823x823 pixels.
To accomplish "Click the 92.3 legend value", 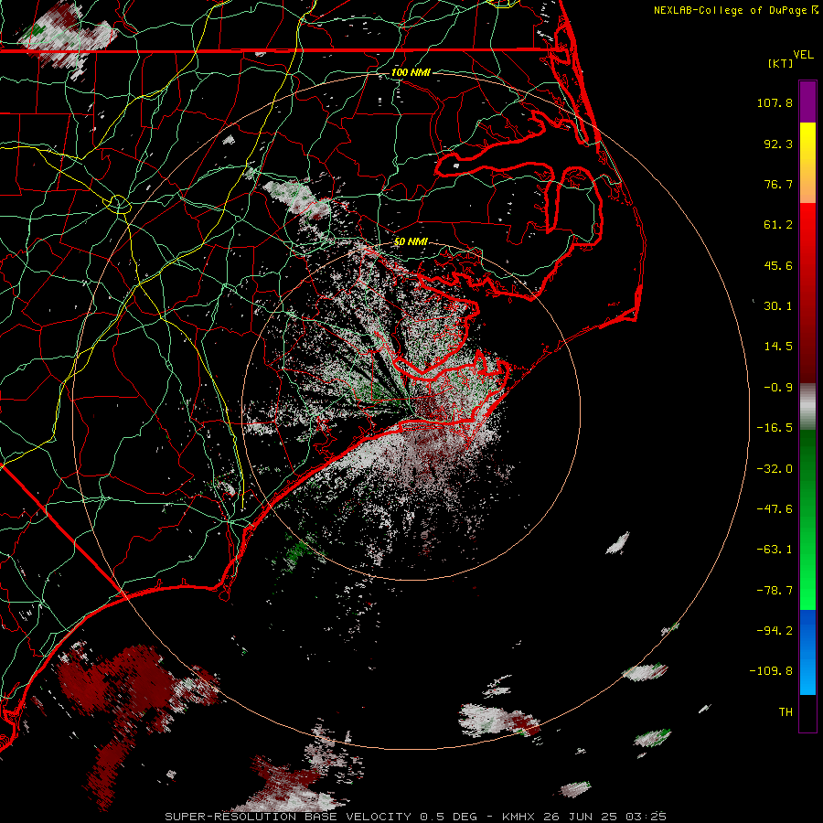I will (x=778, y=144).
